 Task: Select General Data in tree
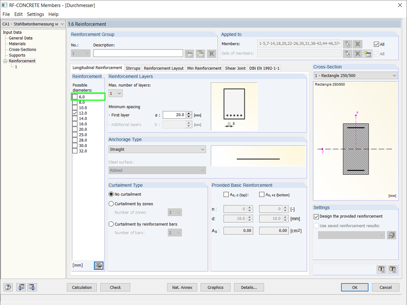(21, 38)
